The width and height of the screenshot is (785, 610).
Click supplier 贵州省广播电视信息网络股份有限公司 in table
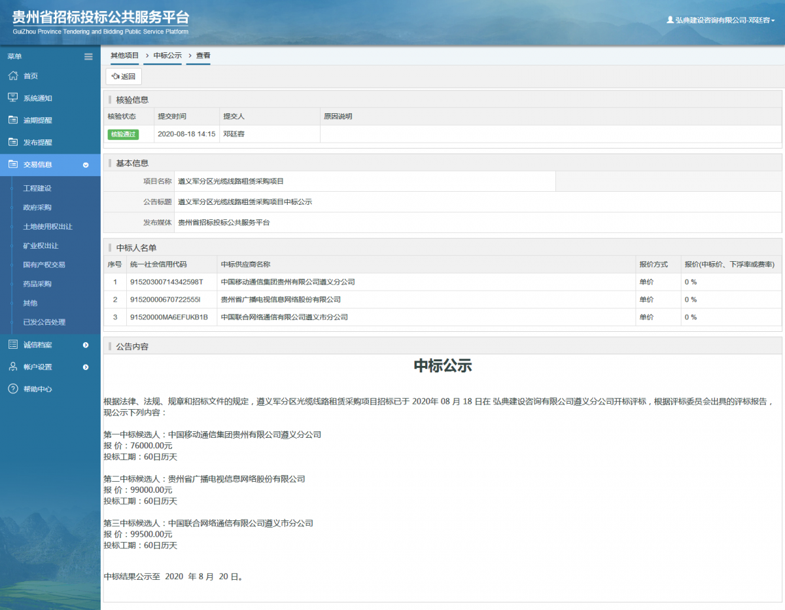(281, 300)
